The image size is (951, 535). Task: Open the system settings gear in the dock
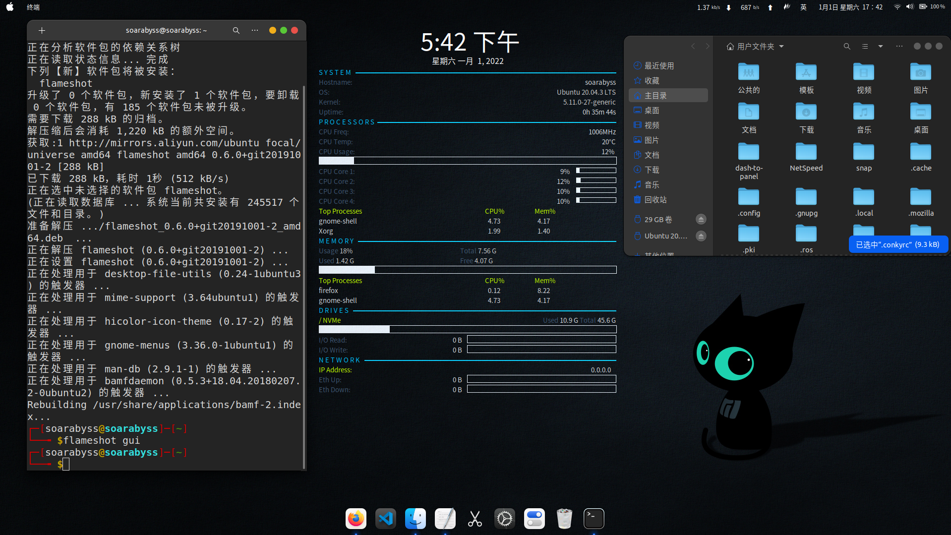[504, 518]
